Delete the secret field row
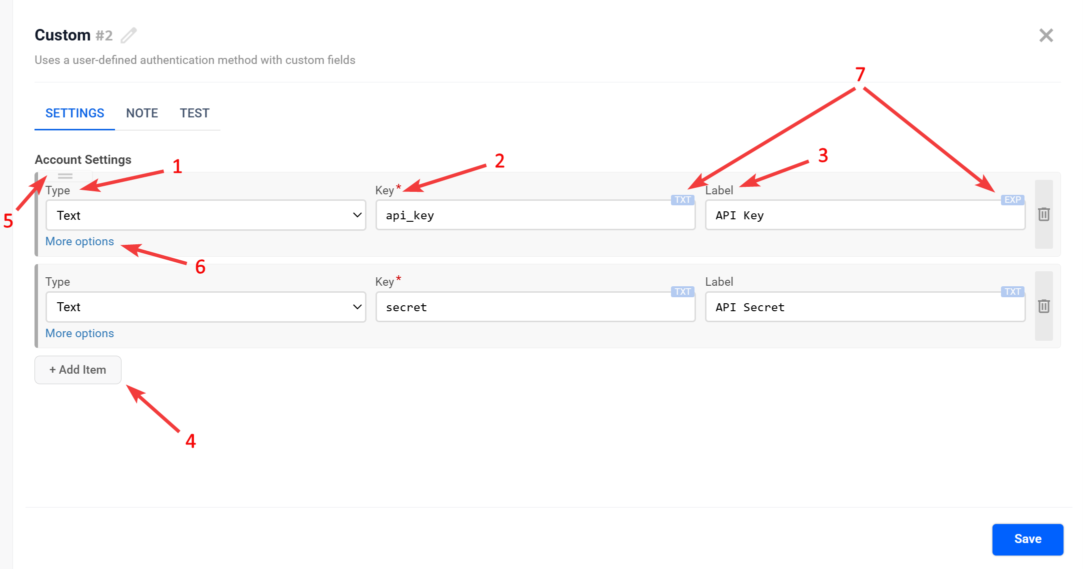Viewport: 1083px width, 569px height. (1043, 306)
